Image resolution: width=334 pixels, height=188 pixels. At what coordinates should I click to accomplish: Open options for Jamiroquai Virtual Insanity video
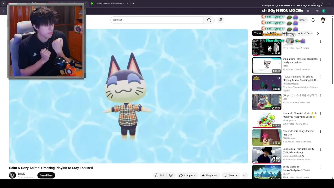(321, 149)
